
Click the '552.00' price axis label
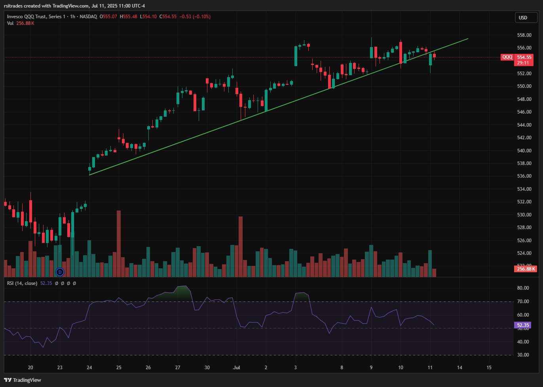point(524,74)
